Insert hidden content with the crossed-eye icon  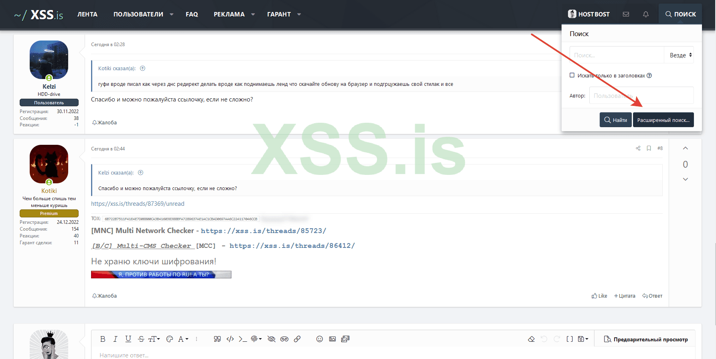272,339
